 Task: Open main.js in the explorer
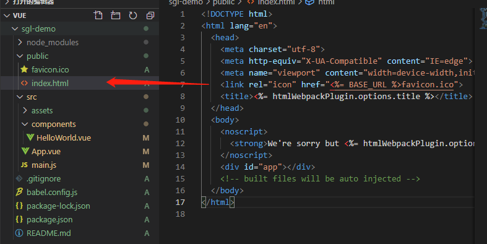click(x=44, y=165)
